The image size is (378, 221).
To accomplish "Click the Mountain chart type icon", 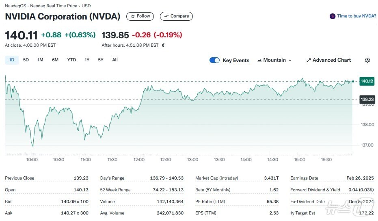I will point(259,60).
